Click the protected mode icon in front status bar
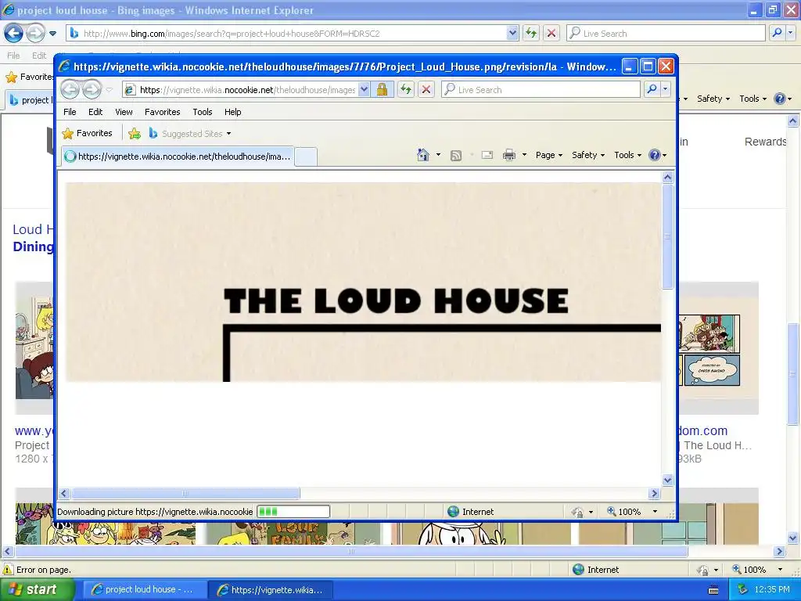Screen dimensions: 801x601 coord(577,512)
